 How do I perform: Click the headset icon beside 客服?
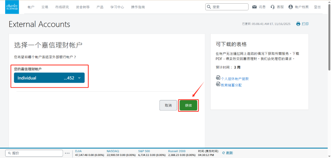tap(272, 7)
